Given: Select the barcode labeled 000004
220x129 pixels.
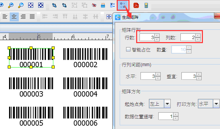Looking at the screenshot, I should [85, 87].
